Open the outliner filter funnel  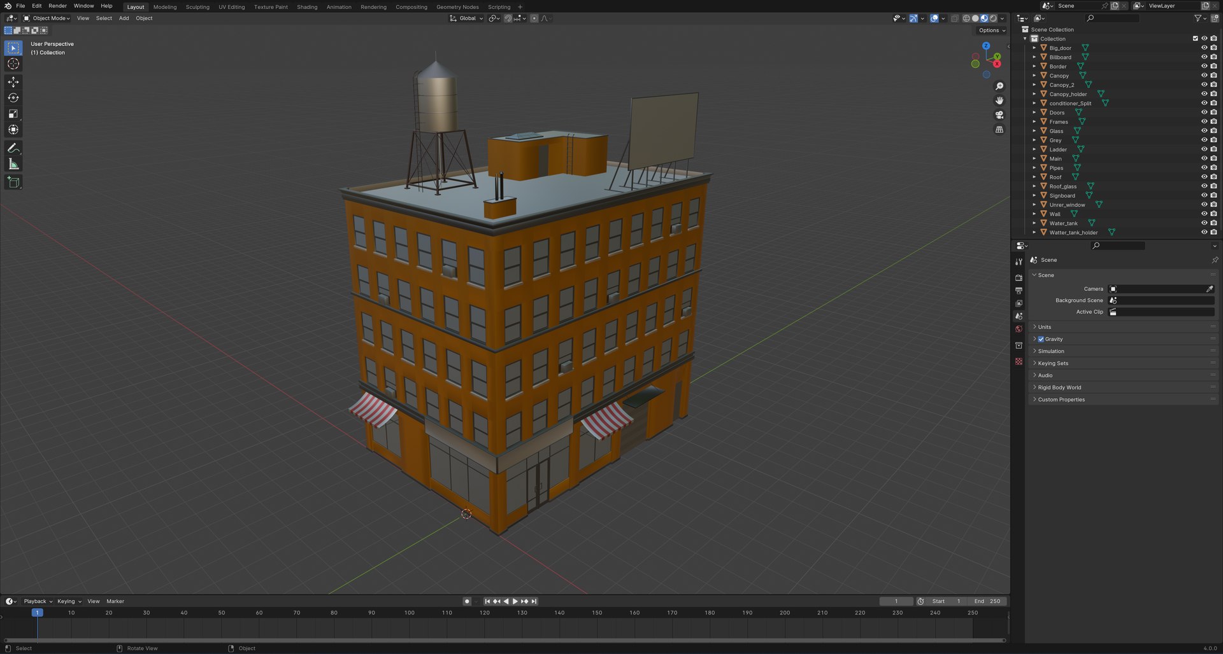[1198, 18]
